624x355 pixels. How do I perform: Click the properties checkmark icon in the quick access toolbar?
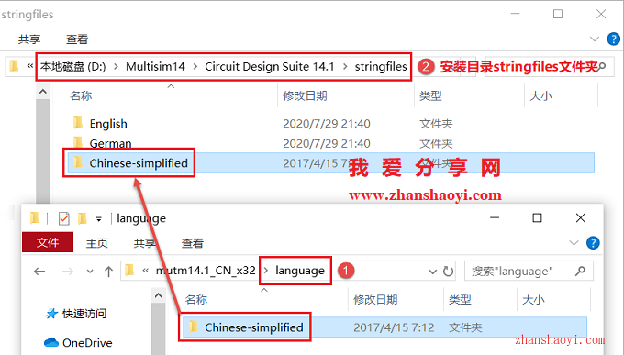pyautogui.click(x=63, y=218)
